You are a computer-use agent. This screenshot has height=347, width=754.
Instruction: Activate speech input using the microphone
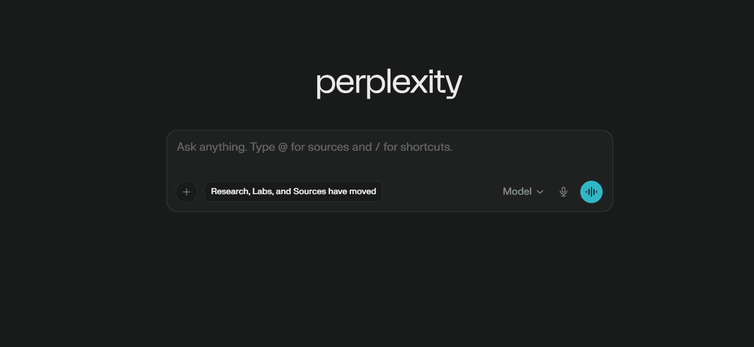[563, 191]
